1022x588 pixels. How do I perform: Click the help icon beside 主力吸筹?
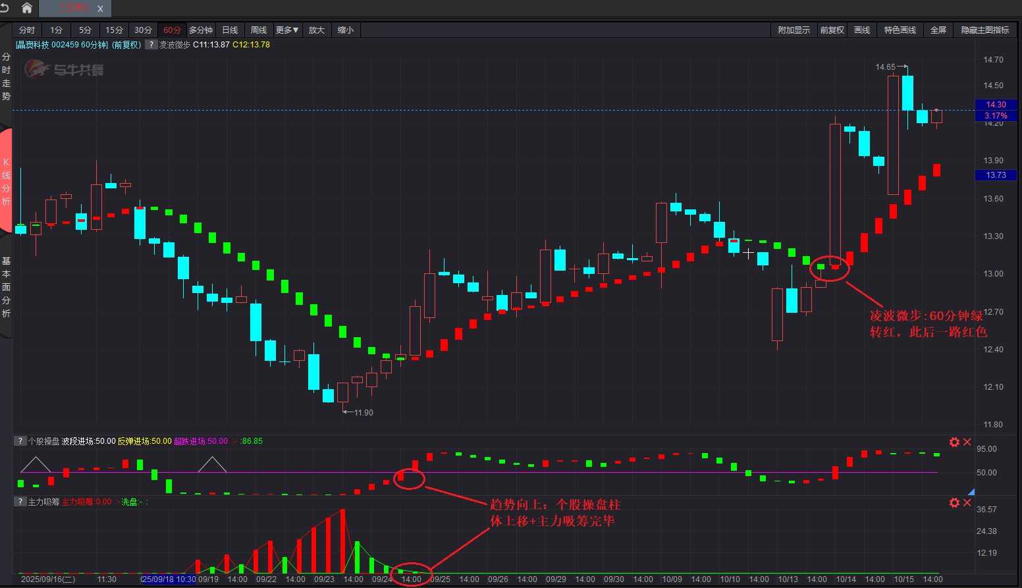pyautogui.click(x=20, y=502)
